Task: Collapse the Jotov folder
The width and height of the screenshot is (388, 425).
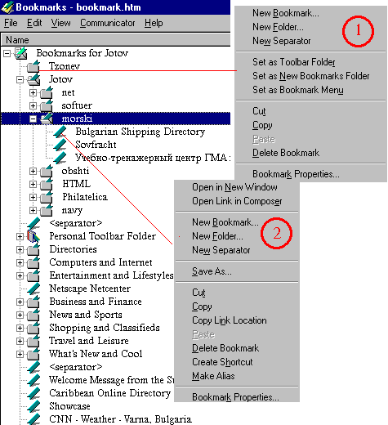Action: tap(20, 79)
